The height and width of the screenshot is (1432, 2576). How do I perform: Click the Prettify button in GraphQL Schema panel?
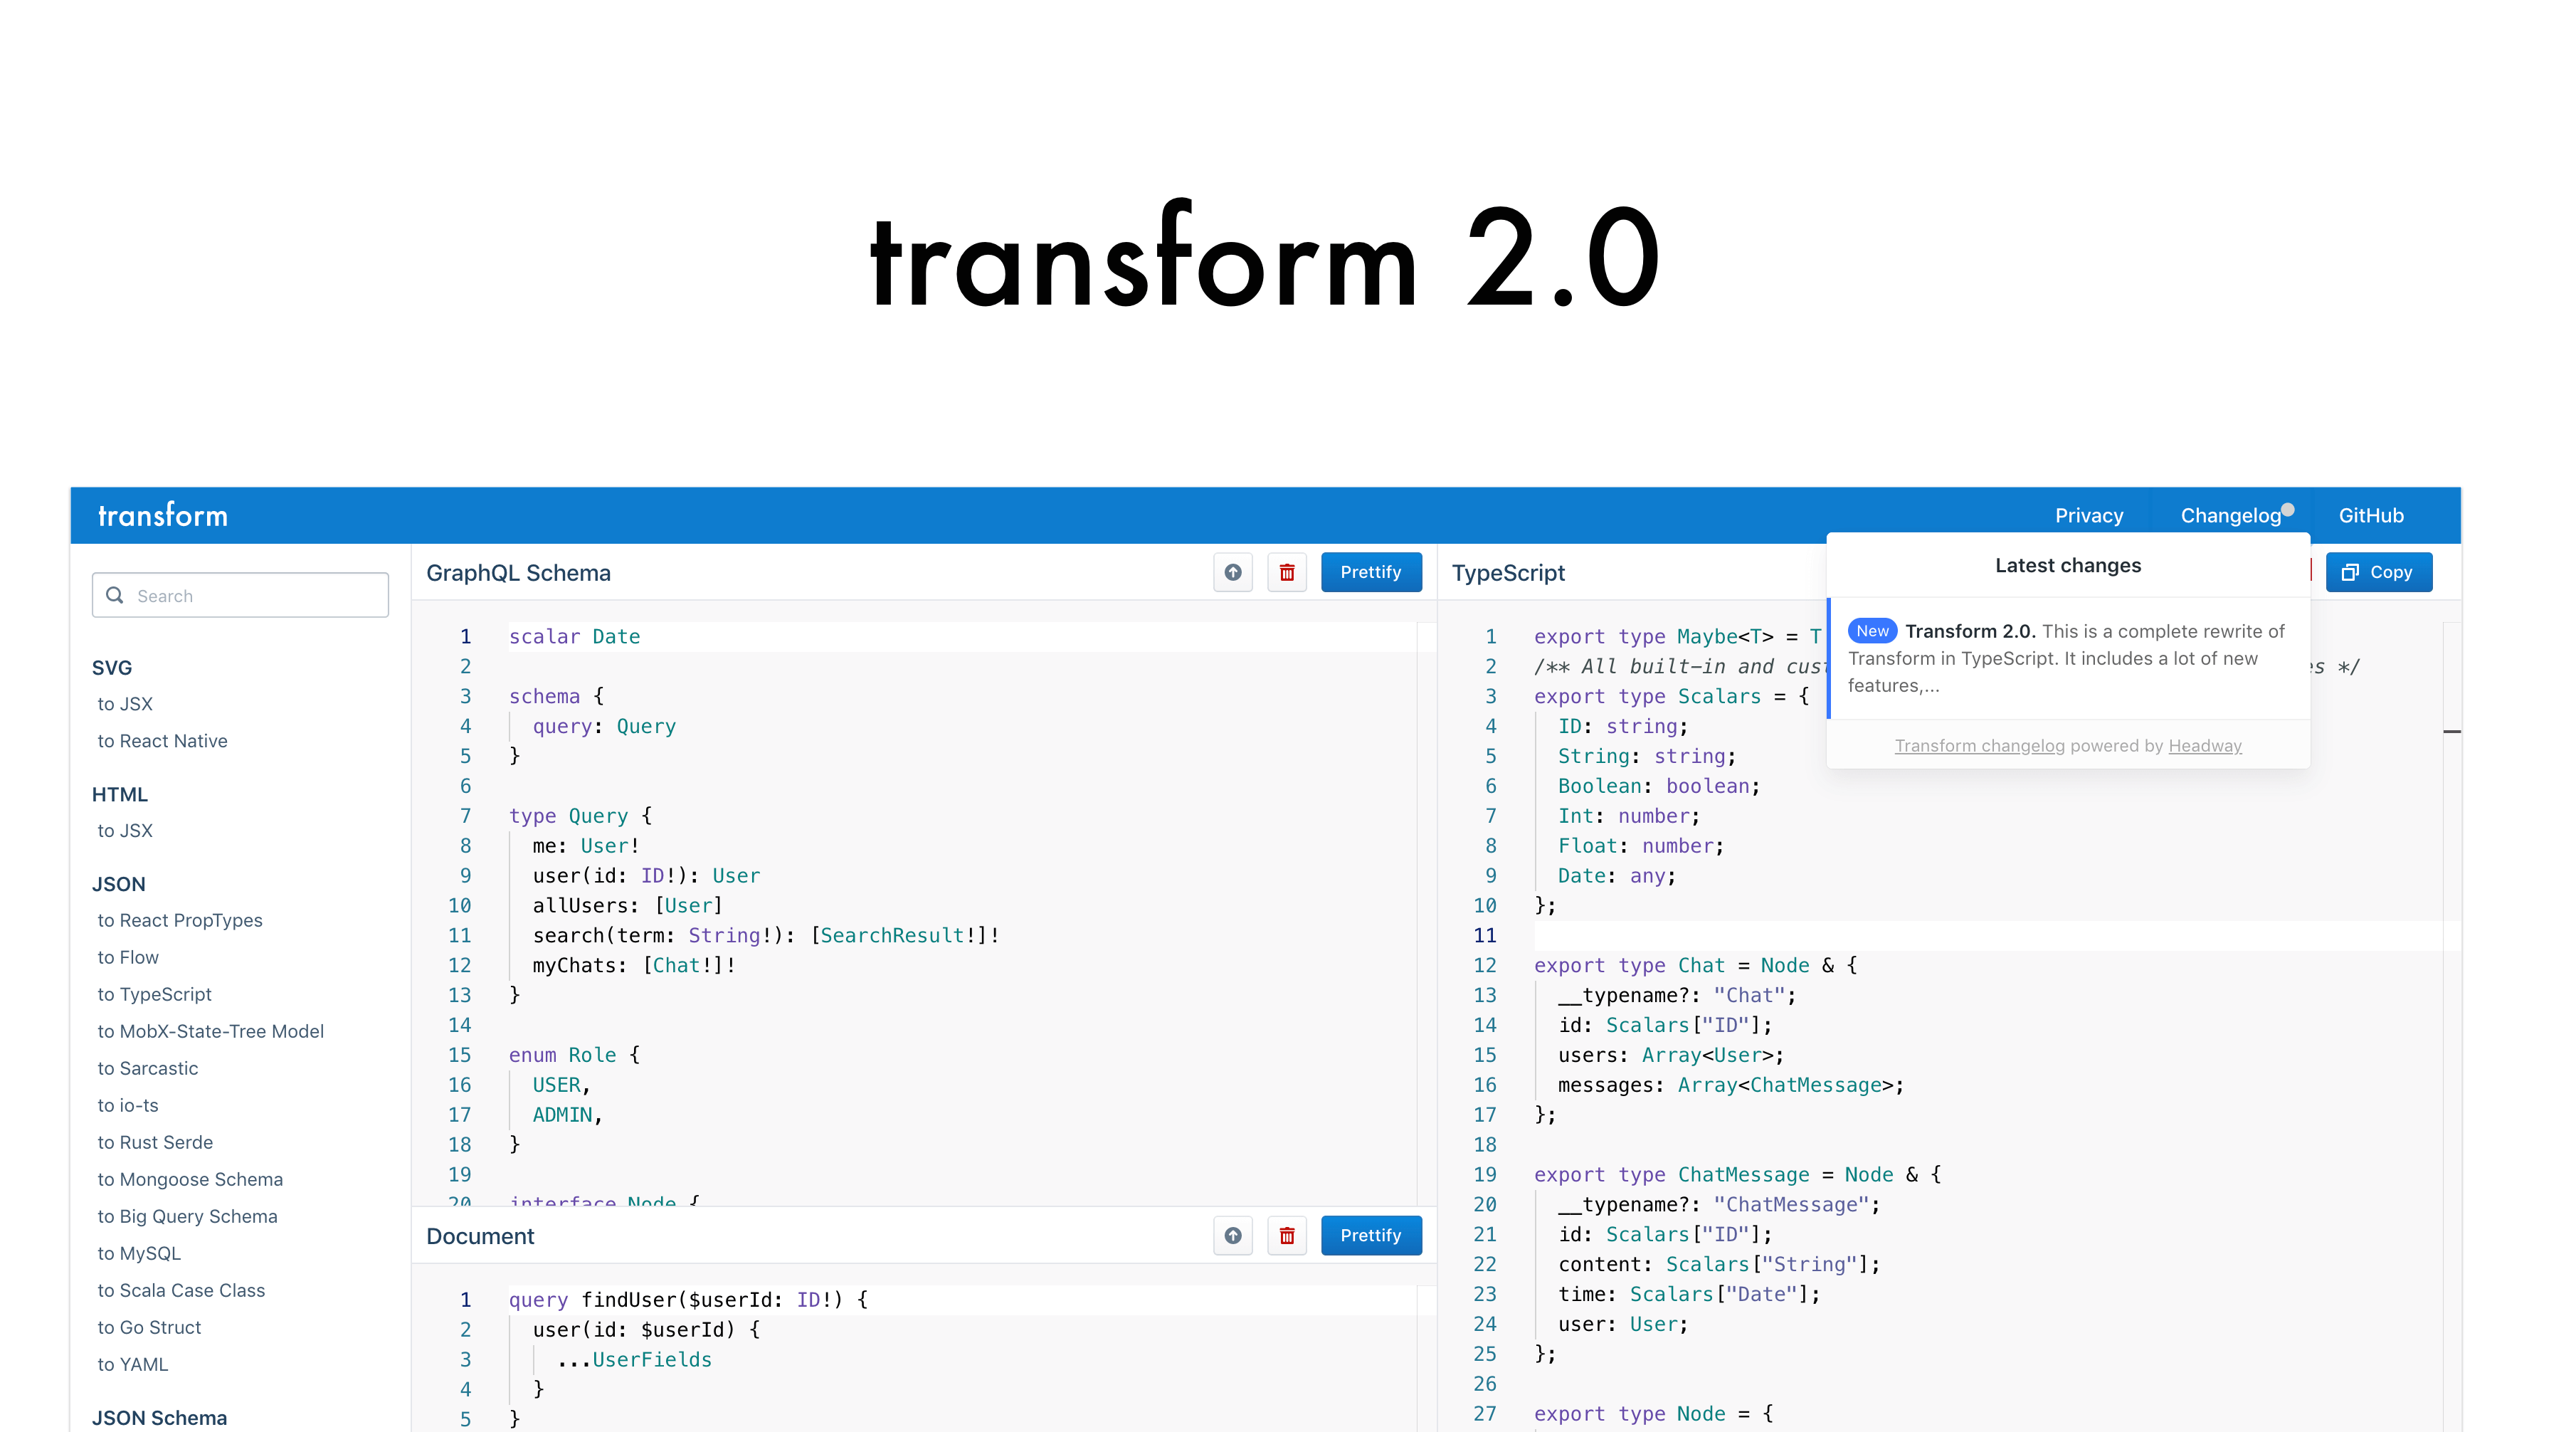pos(1368,572)
